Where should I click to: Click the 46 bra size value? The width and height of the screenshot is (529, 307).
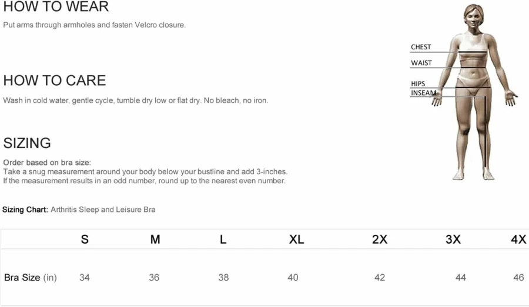pos(518,278)
